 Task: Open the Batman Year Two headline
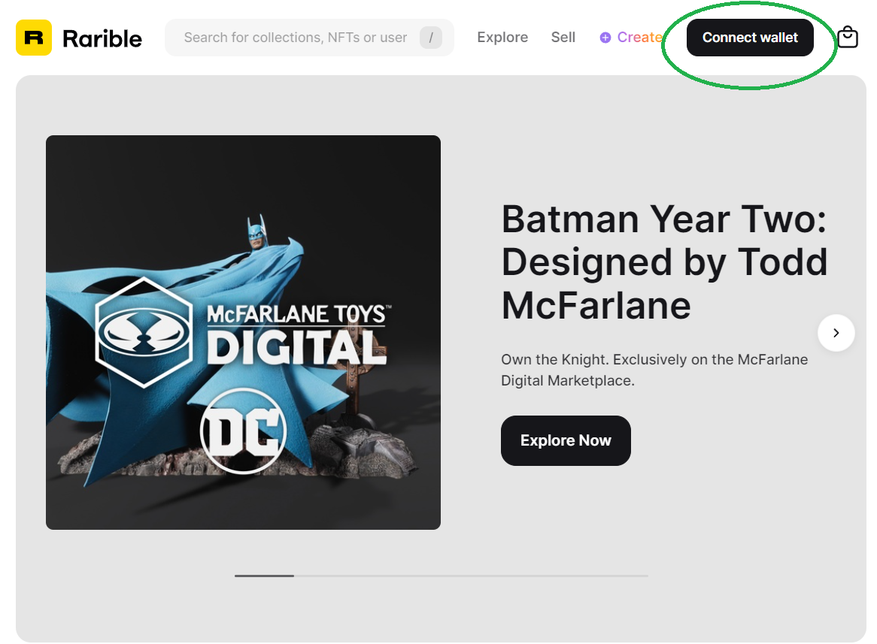pyautogui.click(x=664, y=262)
